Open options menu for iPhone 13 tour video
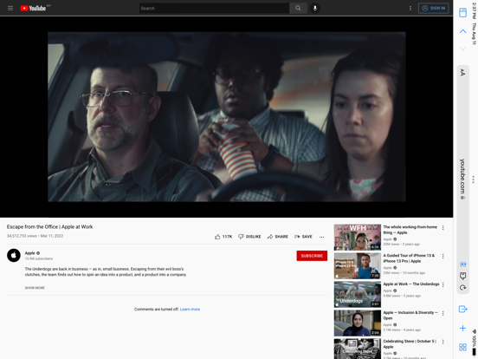This screenshot has width=478, height=359. point(443,256)
